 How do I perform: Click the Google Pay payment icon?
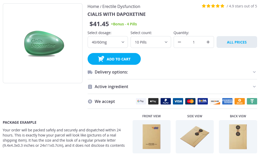[141, 101]
